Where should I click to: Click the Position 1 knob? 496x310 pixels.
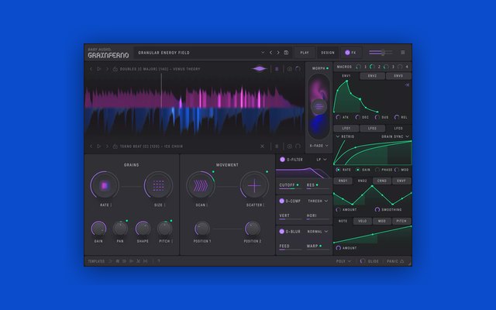[x=201, y=229]
